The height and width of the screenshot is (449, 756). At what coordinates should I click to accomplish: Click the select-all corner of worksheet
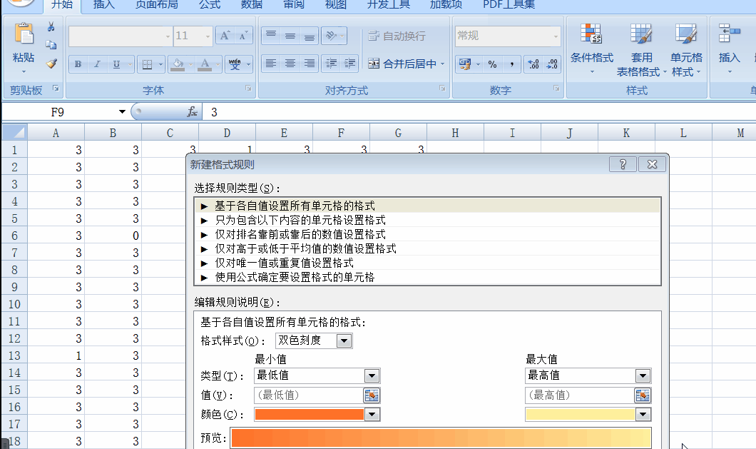(14, 132)
